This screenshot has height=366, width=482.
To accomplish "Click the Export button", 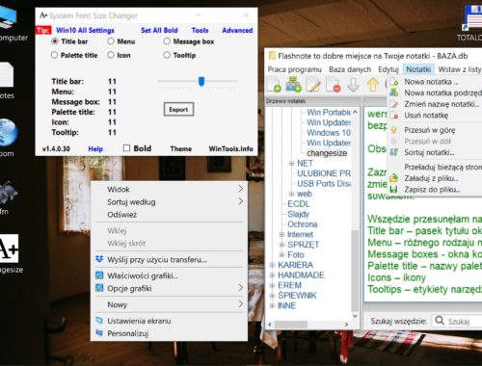I will [178, 109].
